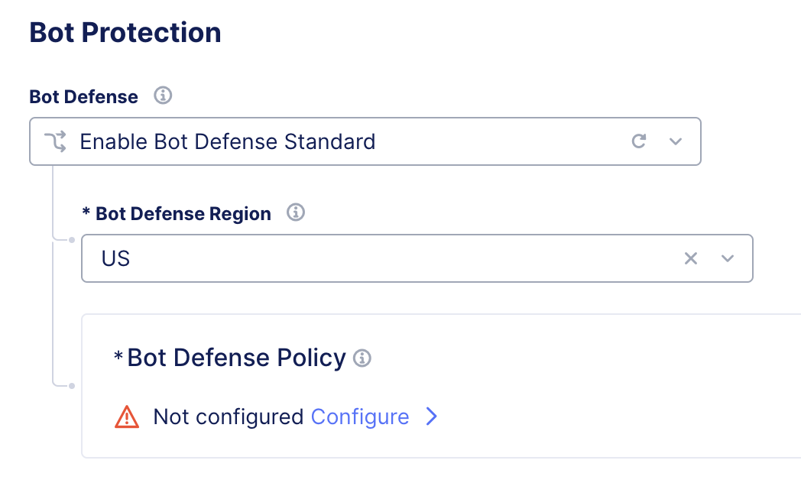Click the red warning triangle near Not configured
The height and width of the screenshot is (483, 801).
[126, 417]
